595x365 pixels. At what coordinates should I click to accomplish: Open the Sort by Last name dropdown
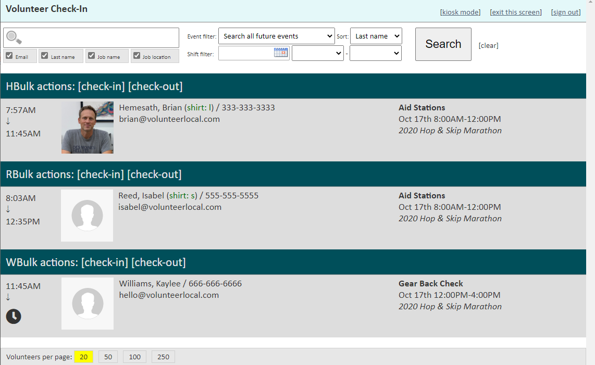click(376, 36)
